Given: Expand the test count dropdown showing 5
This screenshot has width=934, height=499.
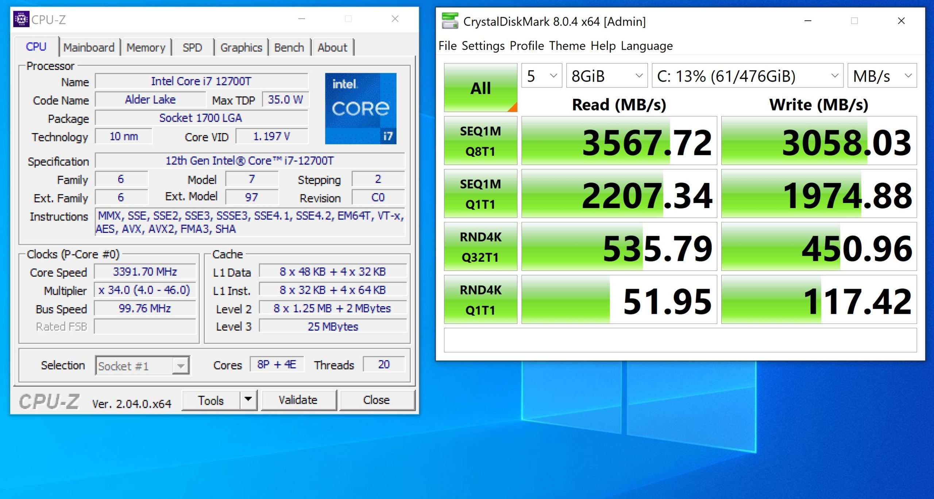Looking at the screenshot, I should (x=541, y=76).
